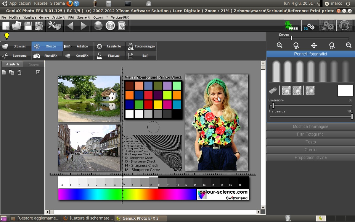Viewport: 355px width, 222px height.
Task: Click the Scontorno button
Action: 16,56
